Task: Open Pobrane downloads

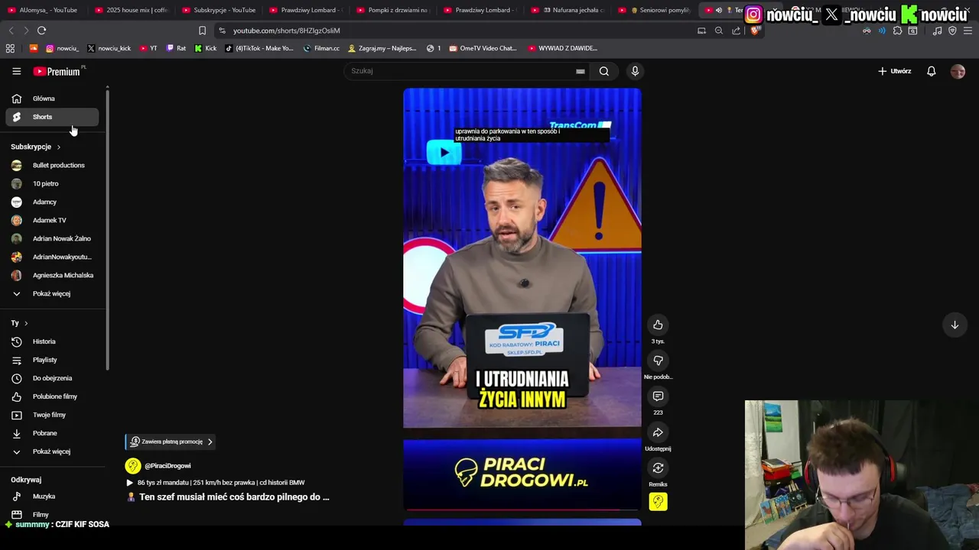Action: point(52,433)
